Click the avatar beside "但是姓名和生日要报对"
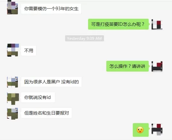172x140 pixels. [x=12, y=114]
